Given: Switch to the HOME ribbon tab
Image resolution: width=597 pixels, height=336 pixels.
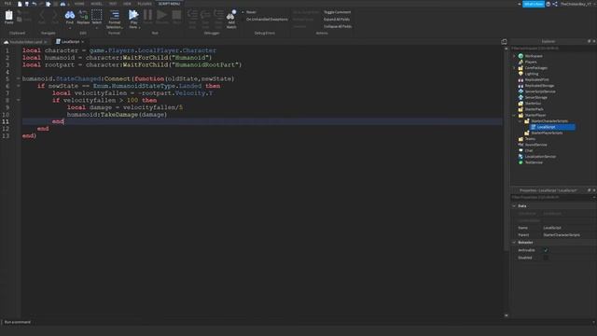Looking at the screenshot, I should (x=79, y=4).
